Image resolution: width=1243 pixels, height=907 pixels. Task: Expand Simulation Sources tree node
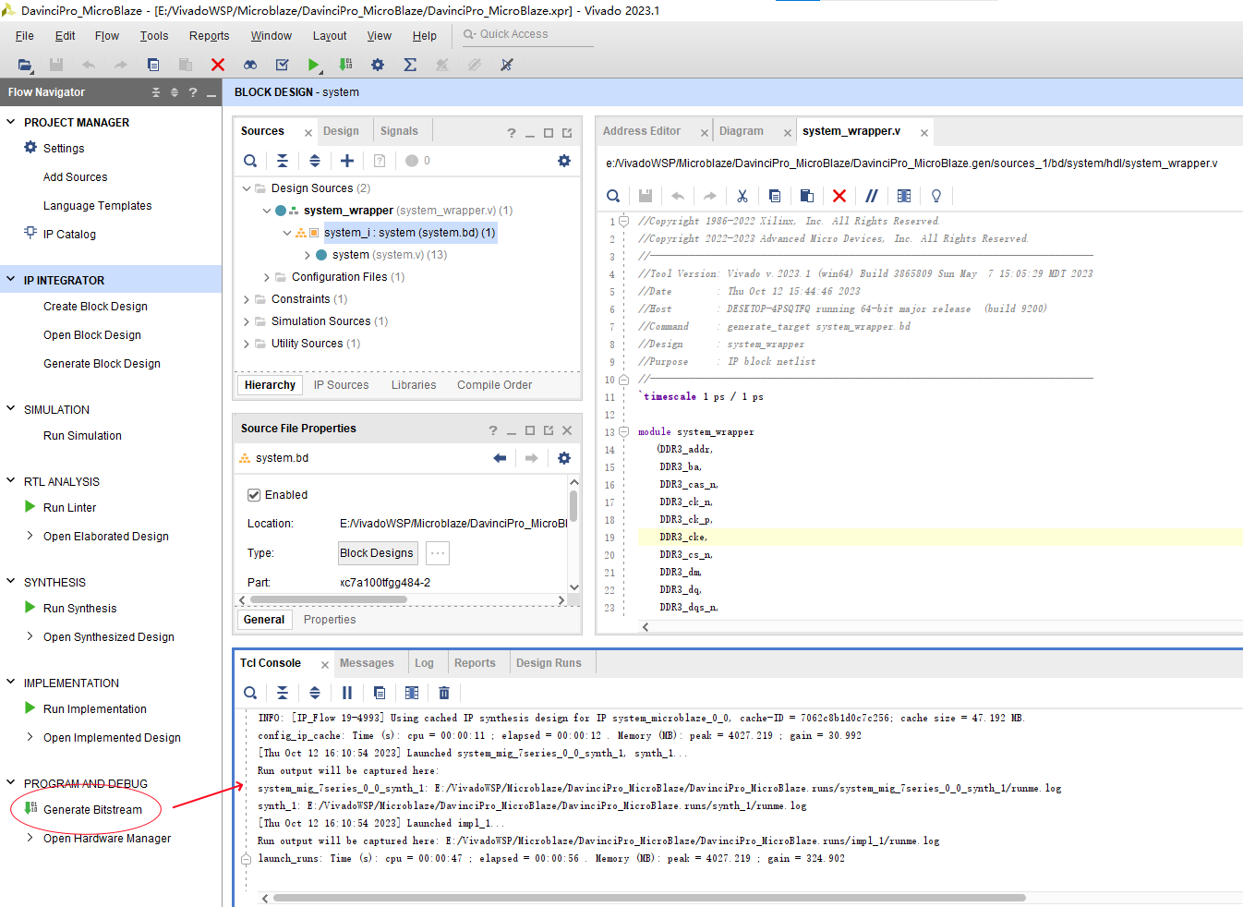247,321
